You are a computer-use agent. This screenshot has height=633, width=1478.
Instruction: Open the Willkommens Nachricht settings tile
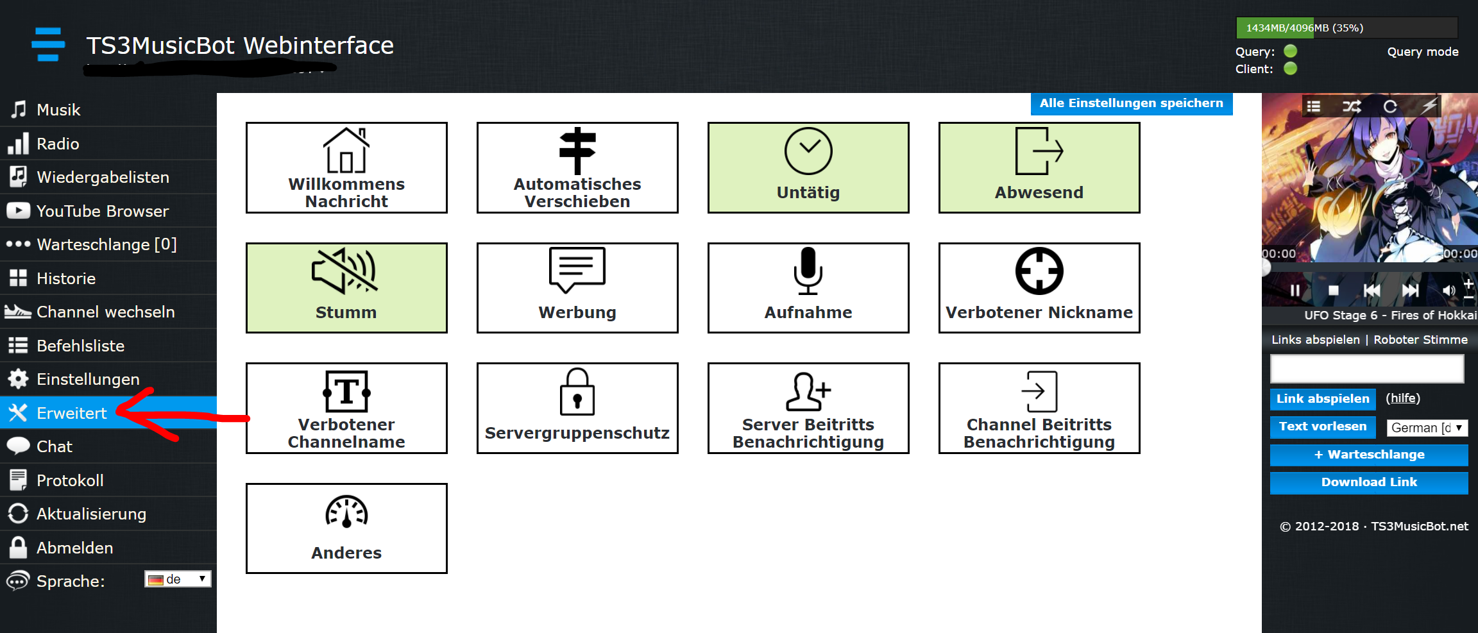pyautogui.click(x=346, y=167)
